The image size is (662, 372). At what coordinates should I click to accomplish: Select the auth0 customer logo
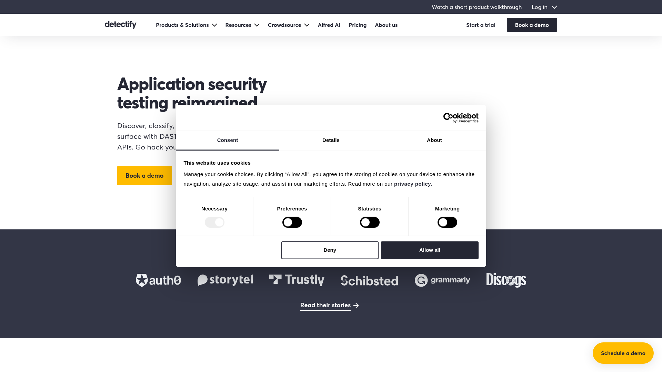(x=158, y=280)
